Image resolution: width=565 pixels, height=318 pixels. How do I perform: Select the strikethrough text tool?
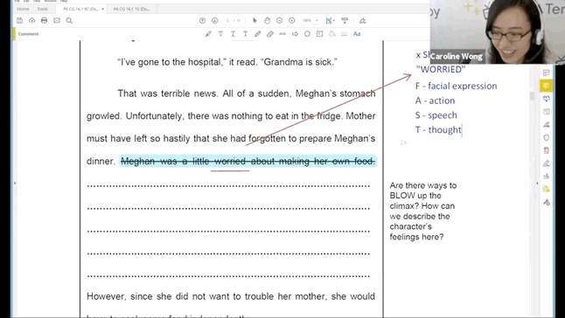(x=220, y=34)
